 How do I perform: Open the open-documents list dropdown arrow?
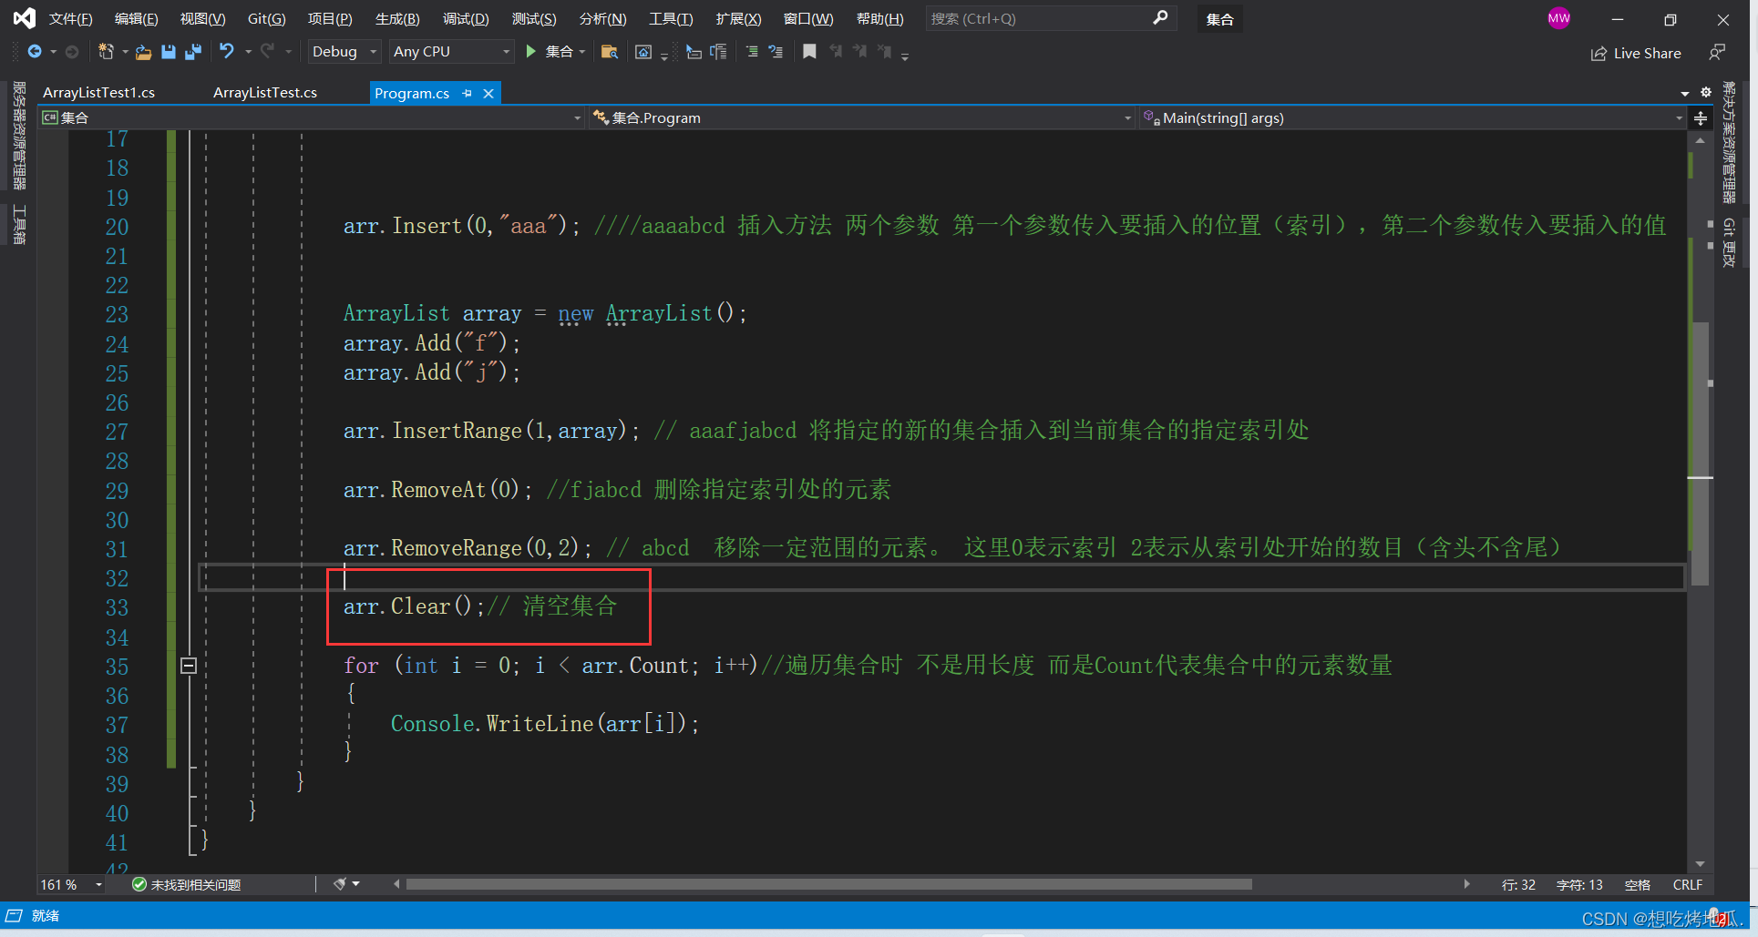[1685, 93]
